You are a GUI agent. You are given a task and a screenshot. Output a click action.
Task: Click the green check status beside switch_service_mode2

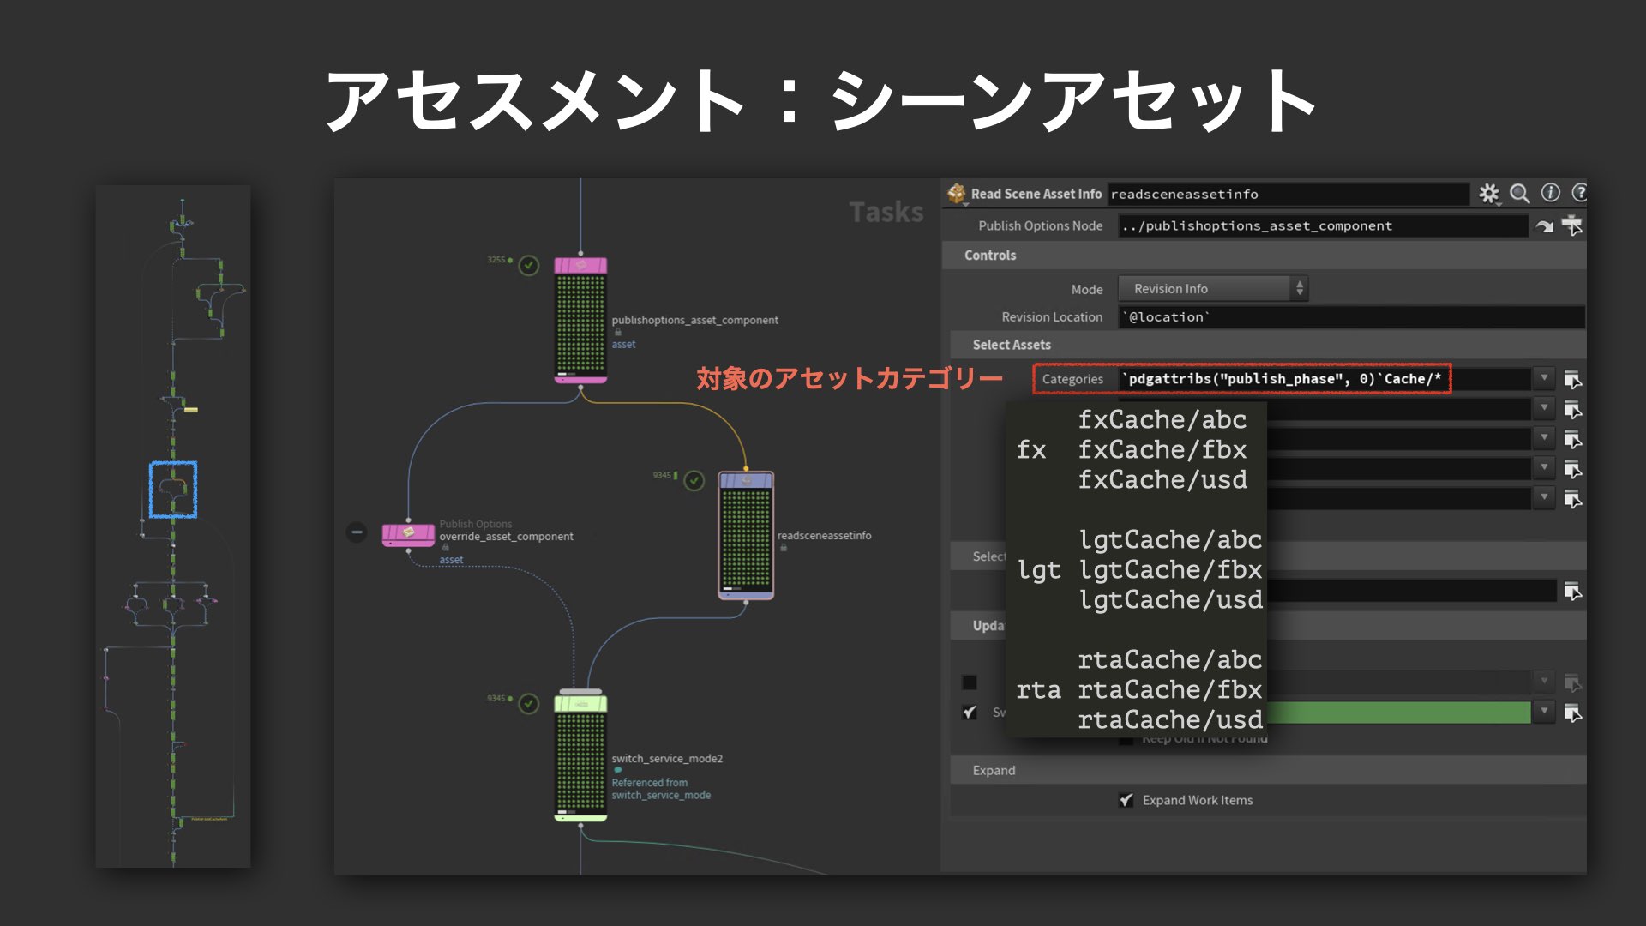point(529,704)
